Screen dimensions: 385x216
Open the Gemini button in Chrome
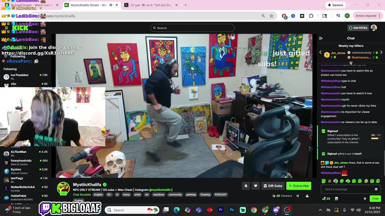coord(336,5)
